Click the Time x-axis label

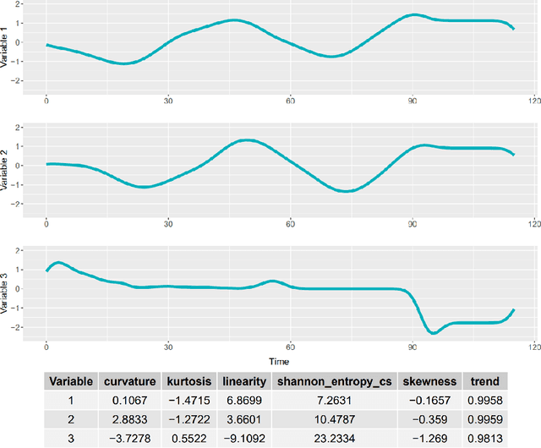[x=279, y=361]
